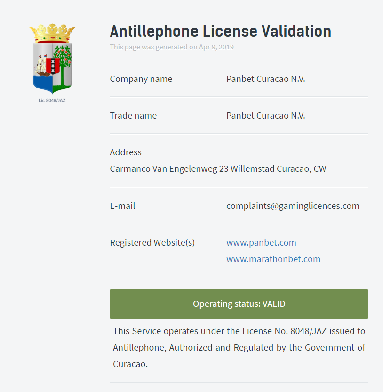Click the golden crown atop the crest
Image resolution: width=383 pixels, height=392 pixels.
pyautogui.click(x=52, y=33)
